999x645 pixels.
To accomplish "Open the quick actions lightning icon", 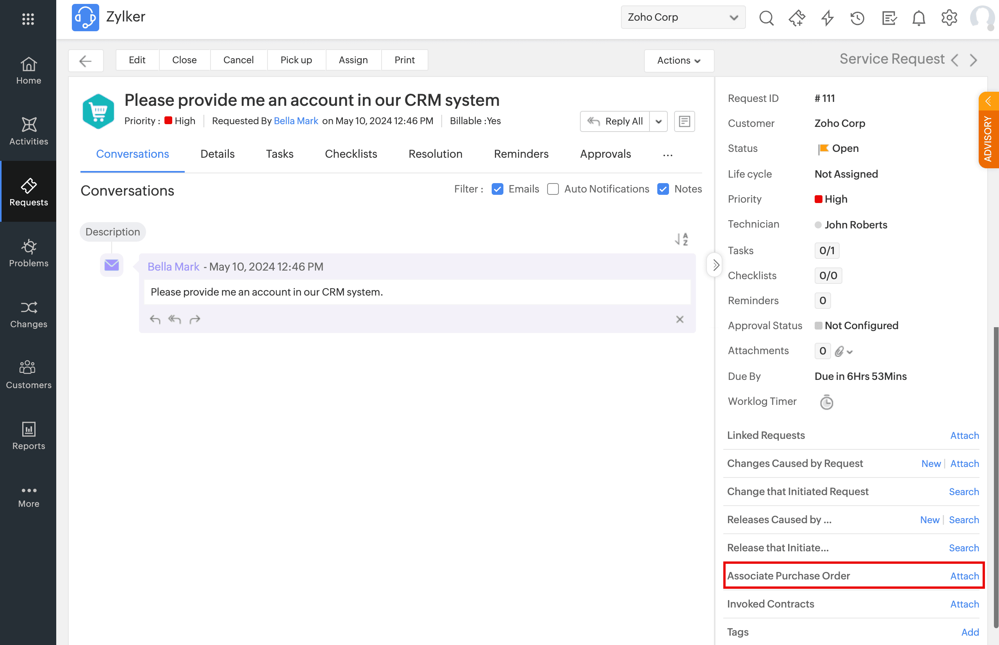I will (827, 18).
